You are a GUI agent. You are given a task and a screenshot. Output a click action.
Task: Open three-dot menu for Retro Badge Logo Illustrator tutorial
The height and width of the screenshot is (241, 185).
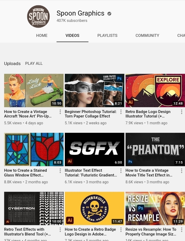182,112
